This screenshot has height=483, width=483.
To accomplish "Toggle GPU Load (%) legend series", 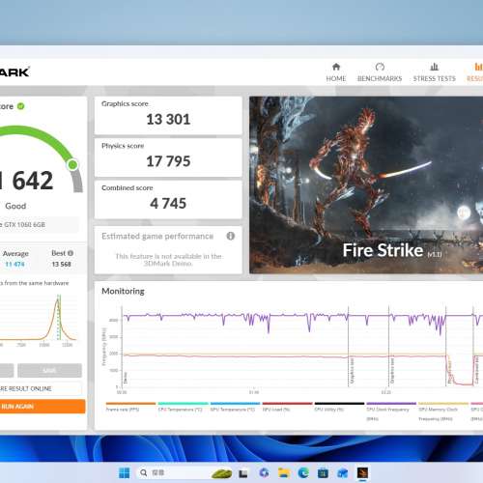I will coord(287,407).
